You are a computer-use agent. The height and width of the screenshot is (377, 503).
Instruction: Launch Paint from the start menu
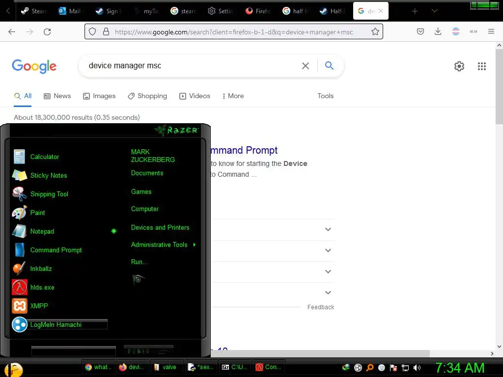37,213
